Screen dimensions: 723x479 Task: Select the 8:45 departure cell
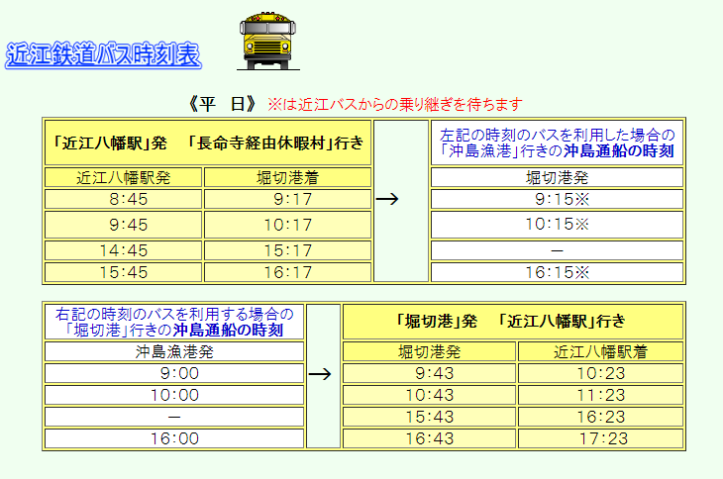pos(123,199)
